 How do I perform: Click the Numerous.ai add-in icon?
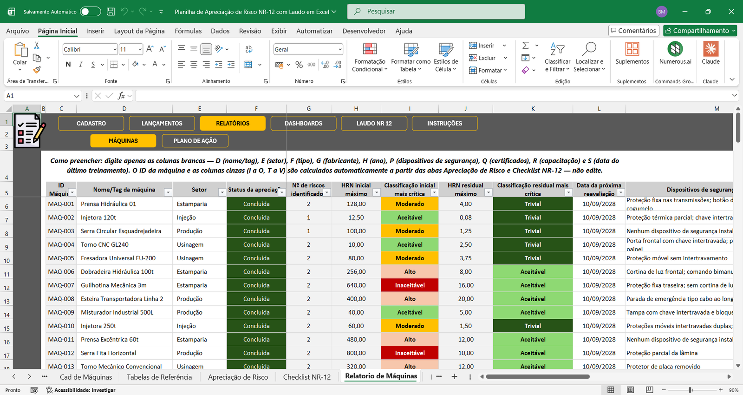point(675,49)
